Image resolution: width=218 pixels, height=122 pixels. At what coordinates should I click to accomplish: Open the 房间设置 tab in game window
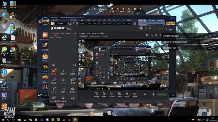click(x=142, y=21)
